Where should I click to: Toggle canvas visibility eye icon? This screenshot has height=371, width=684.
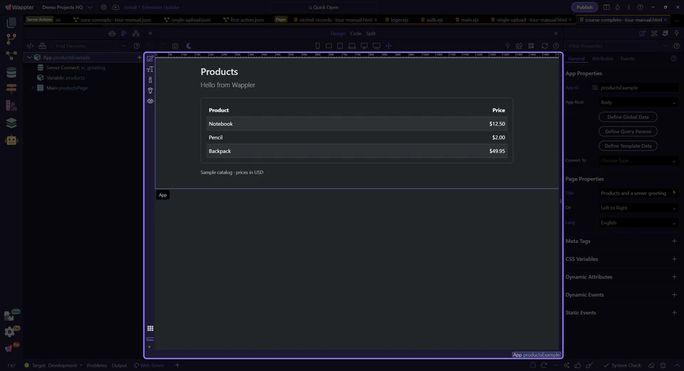150,100
